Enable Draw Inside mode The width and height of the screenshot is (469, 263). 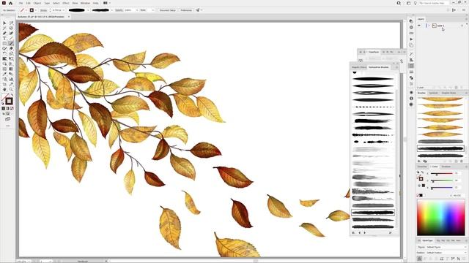tap(12, 114)
